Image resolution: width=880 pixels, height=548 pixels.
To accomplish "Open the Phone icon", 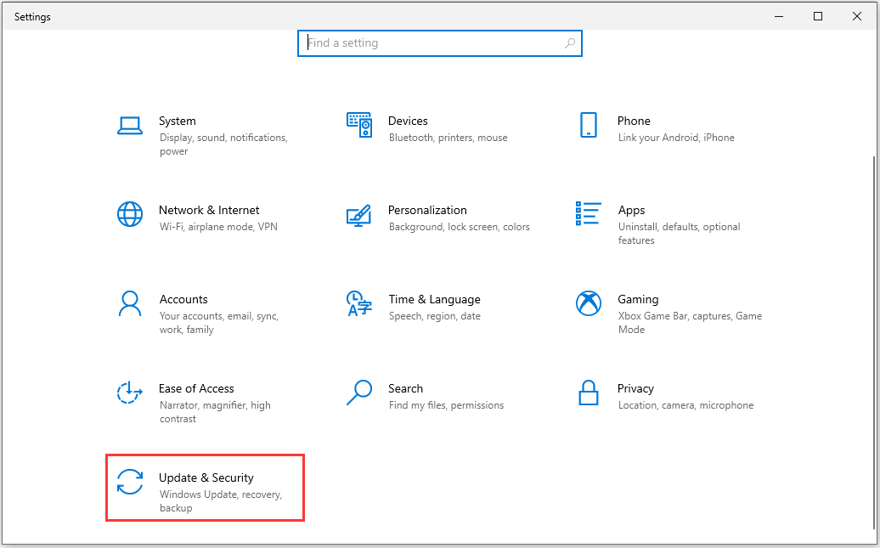I will [588, 125].
